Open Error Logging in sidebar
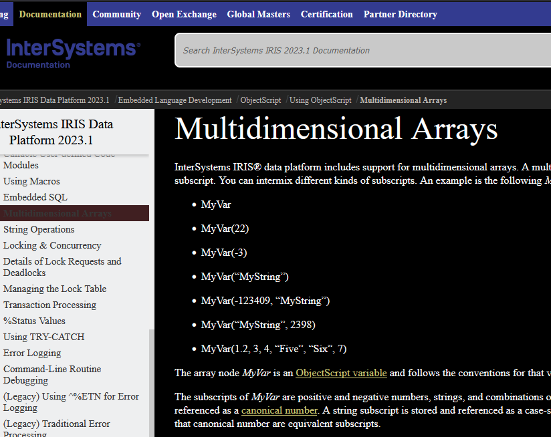This screenshot has width=551, height=437. [x=32, y=353]
